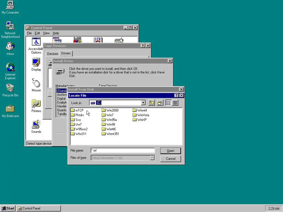Select the Win2000 folder
The image size is (283, 212).
tap(110, 110)
